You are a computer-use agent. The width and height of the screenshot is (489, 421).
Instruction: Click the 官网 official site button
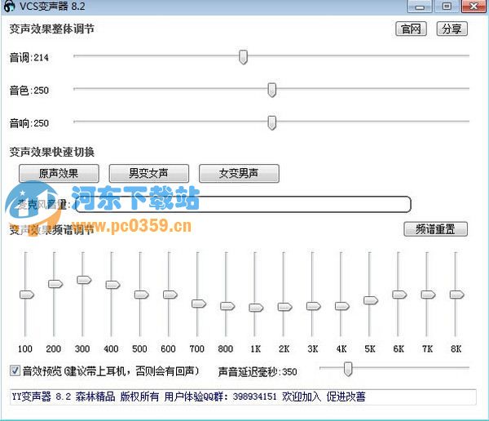pos(411,29)
